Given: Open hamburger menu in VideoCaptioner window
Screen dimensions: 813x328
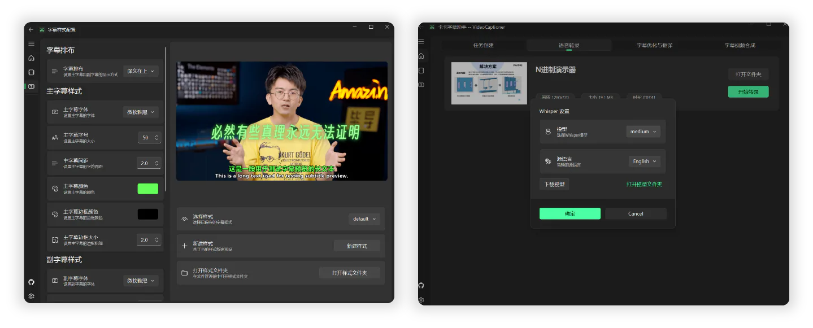Looking at the screenshot, I should (x=421, y=41).
